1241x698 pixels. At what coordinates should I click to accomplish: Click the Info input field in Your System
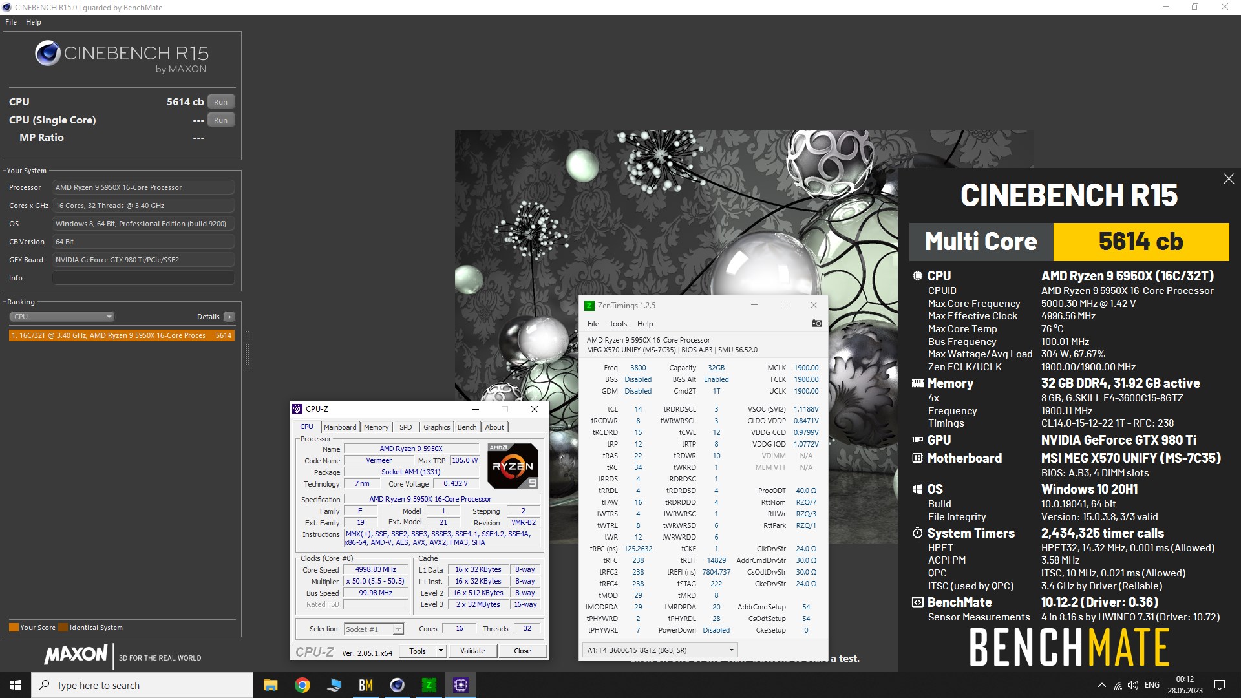pyautogui.click(x=143, y=278)
